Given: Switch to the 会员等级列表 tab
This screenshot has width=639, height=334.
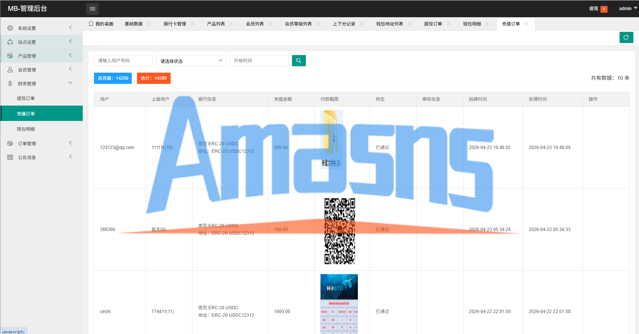Looking at the screenshot, I should [x=298, y=24].
